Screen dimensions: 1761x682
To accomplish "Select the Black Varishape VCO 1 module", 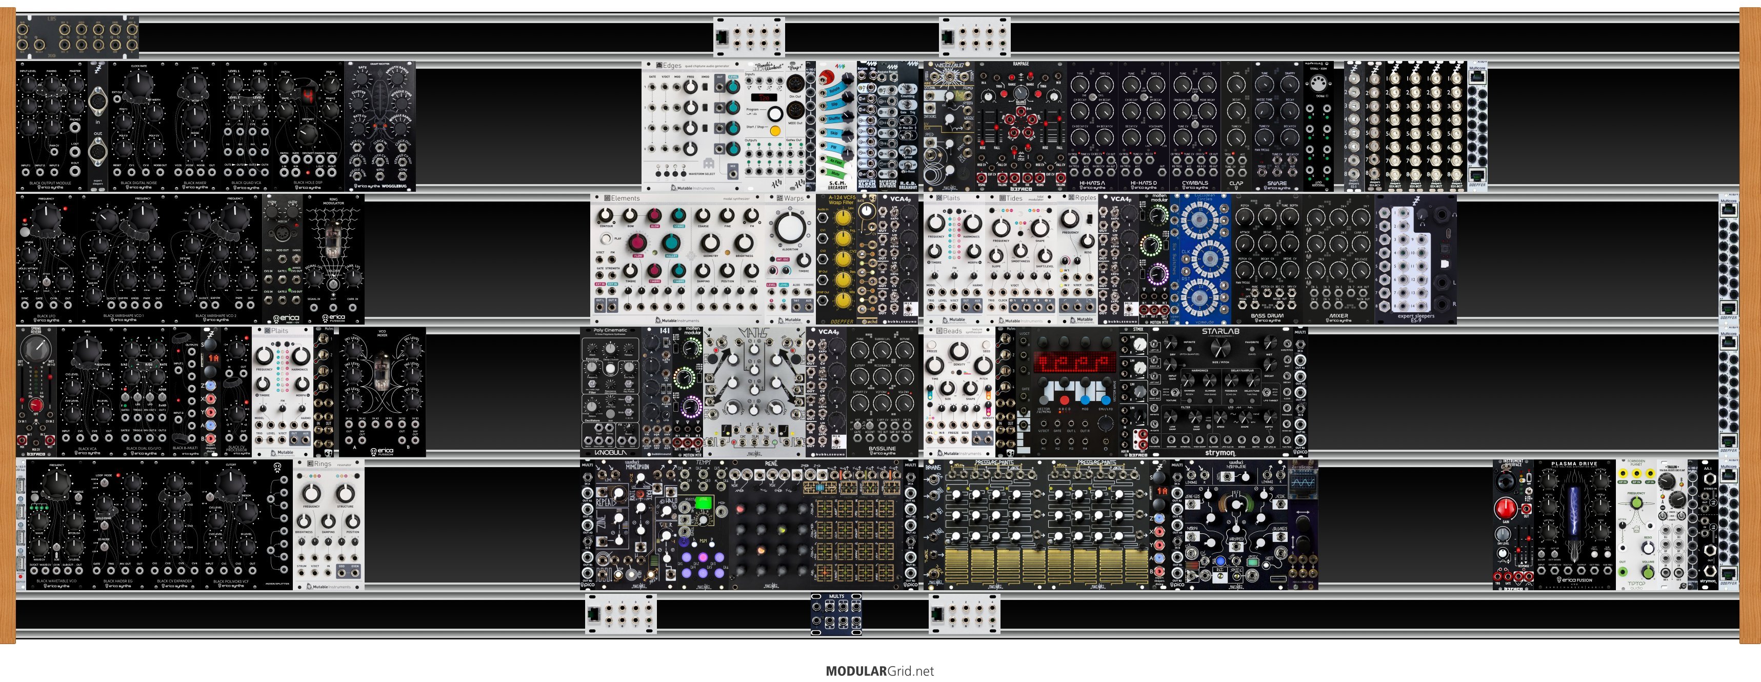I will point(124,259).
